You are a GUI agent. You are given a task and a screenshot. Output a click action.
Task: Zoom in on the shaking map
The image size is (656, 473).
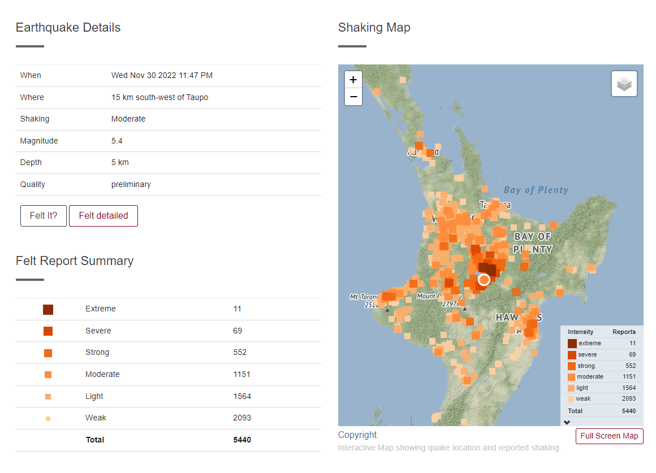[353, 80]
